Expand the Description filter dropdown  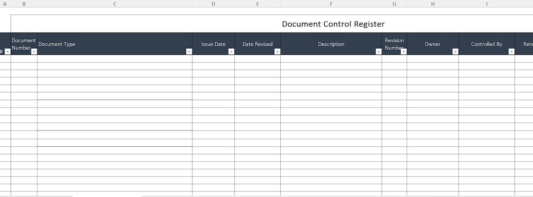[379, 52]
